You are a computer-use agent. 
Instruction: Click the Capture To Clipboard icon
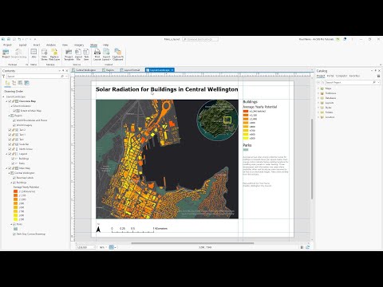[x=117, y=52]
